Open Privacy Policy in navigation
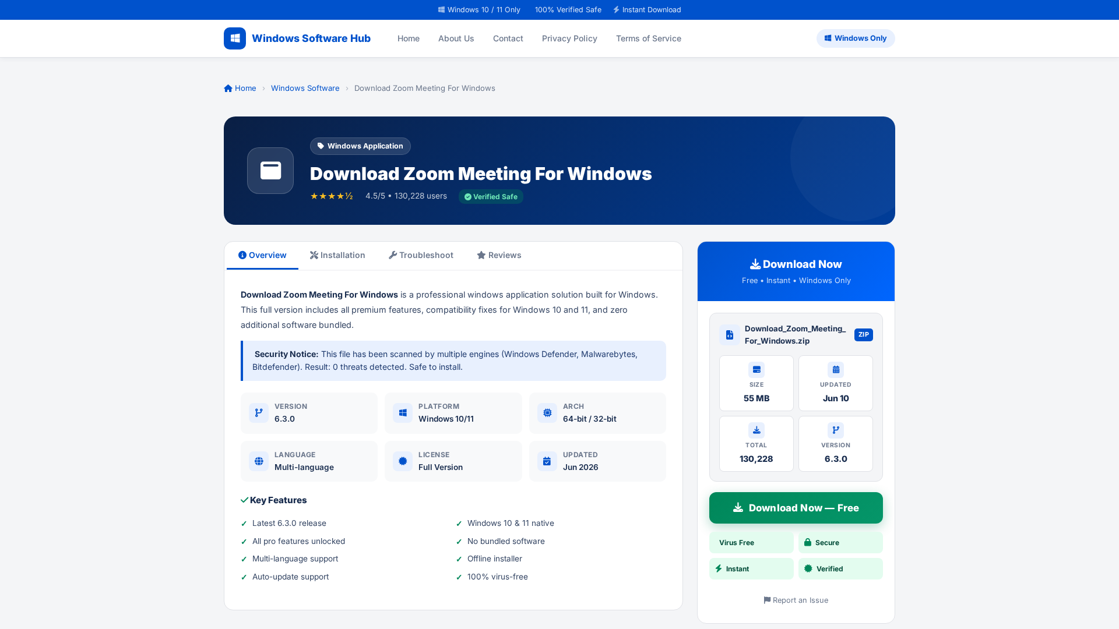Image resolution: width=1119 pixels, height=629 pixels. point(569,38)
